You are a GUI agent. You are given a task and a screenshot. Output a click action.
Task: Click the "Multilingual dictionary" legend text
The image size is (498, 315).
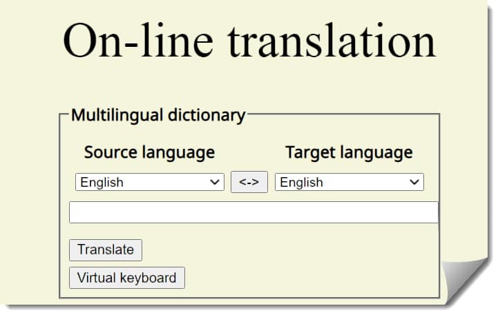tap(158, 115)
